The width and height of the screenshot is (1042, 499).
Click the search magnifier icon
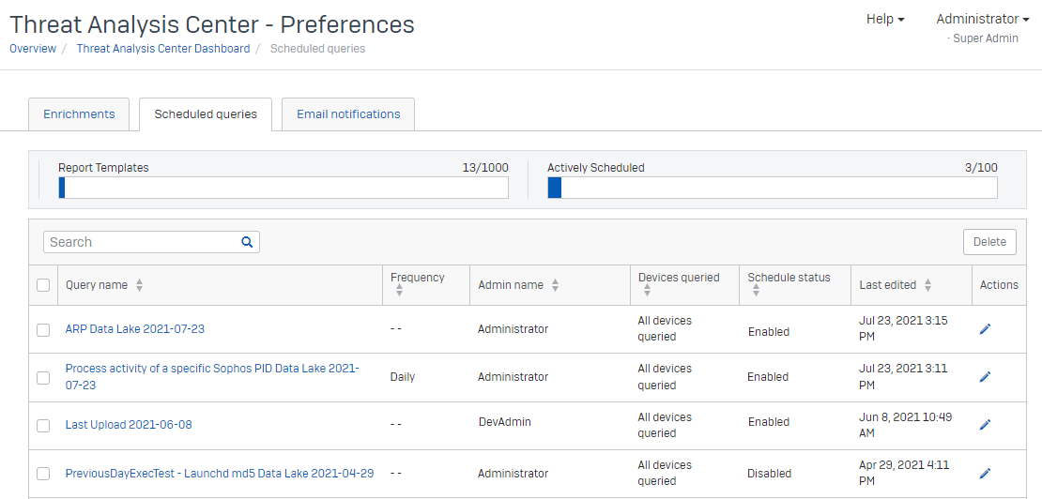247,242
